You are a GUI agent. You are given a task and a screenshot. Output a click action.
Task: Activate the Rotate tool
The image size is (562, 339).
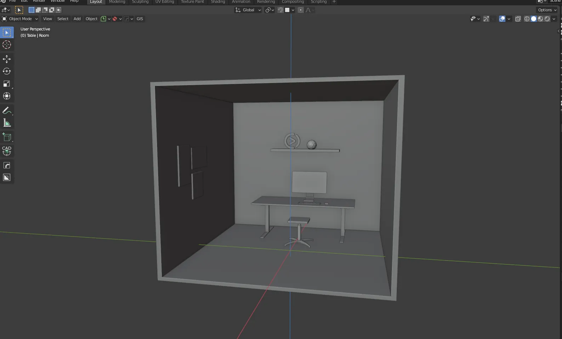click(7, 71)
